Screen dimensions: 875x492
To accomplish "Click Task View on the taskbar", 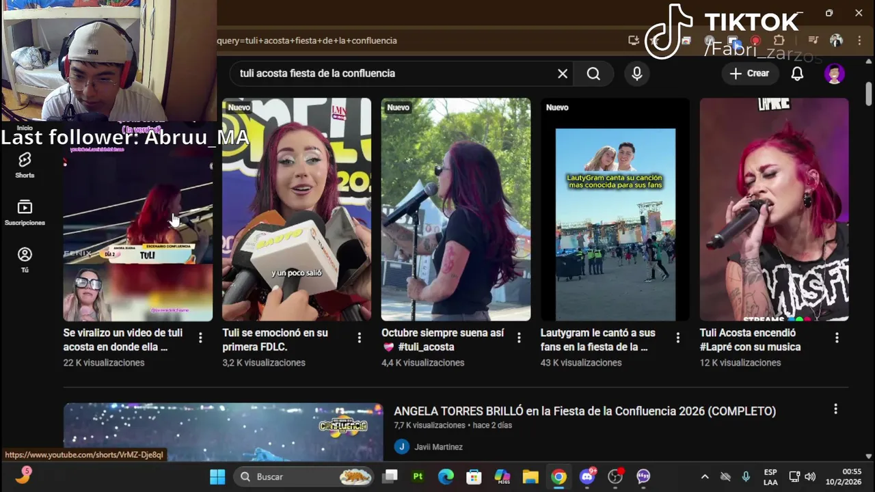I will tap(390, 476).
